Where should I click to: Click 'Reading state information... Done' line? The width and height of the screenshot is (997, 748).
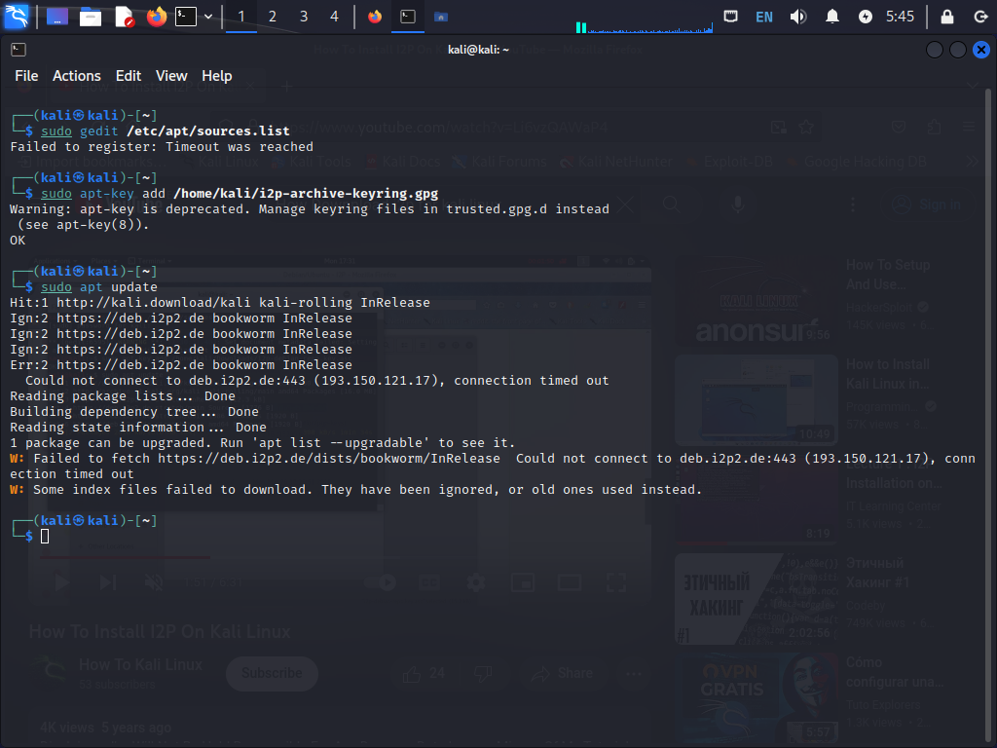[x=138, y=428]
